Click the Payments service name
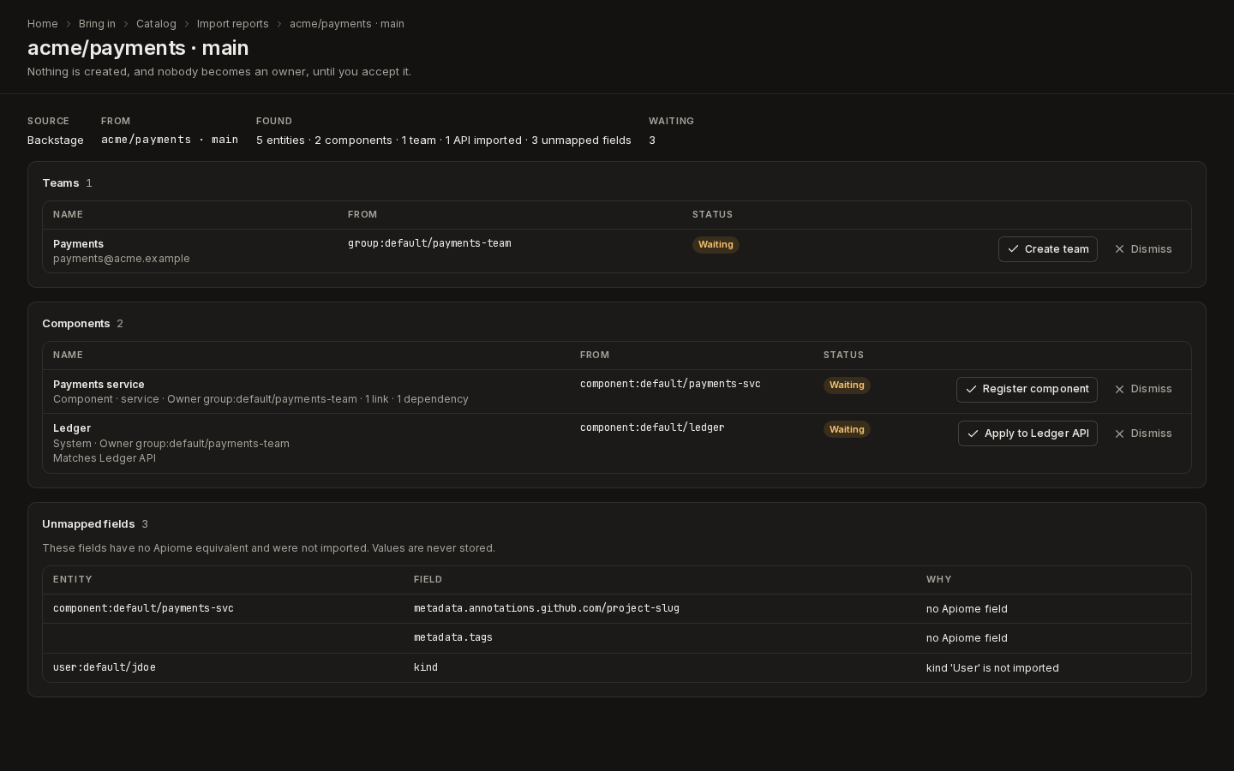 [x=99, y=385]
